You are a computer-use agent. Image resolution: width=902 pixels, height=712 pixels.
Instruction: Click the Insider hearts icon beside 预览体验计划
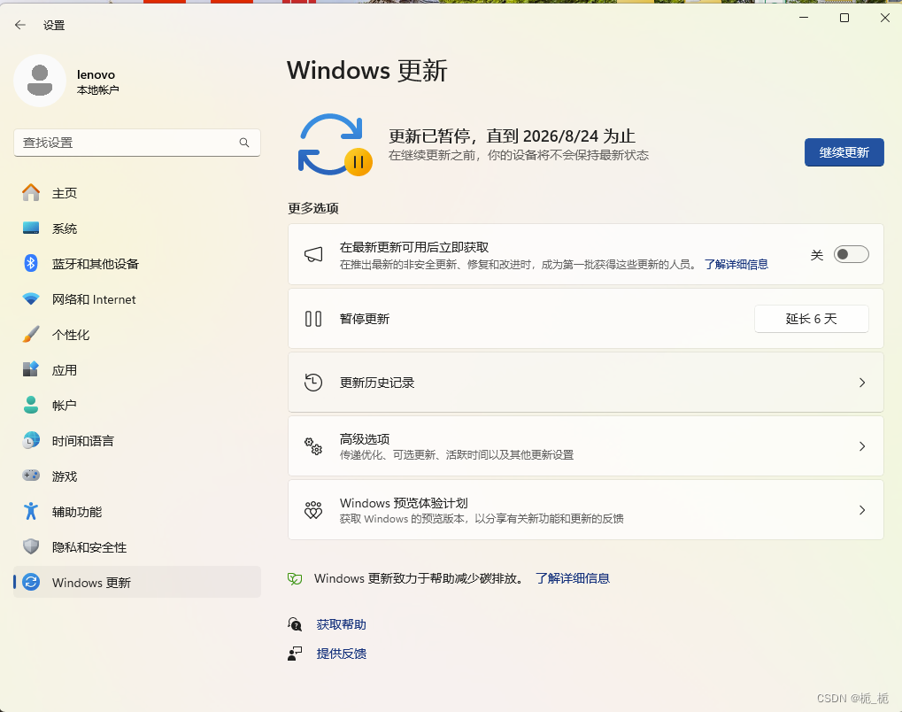point(313,510)
